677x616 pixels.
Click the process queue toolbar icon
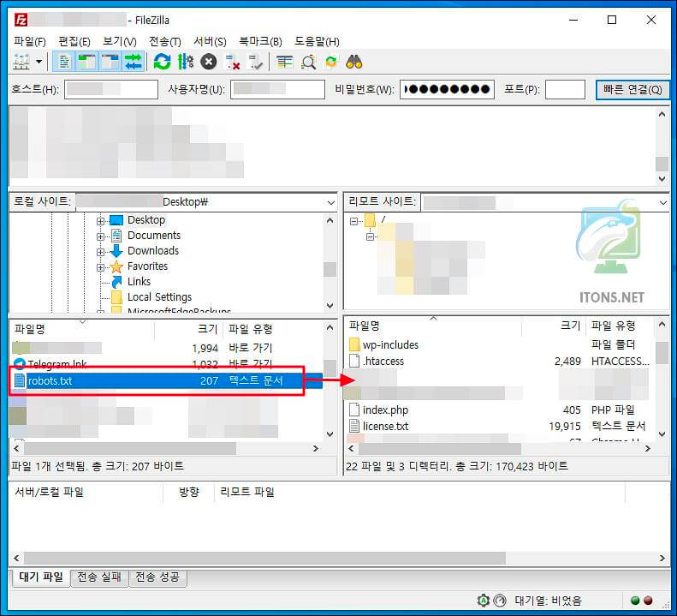185,62
